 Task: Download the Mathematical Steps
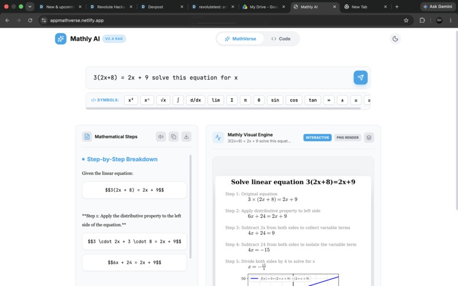point(186,137)
